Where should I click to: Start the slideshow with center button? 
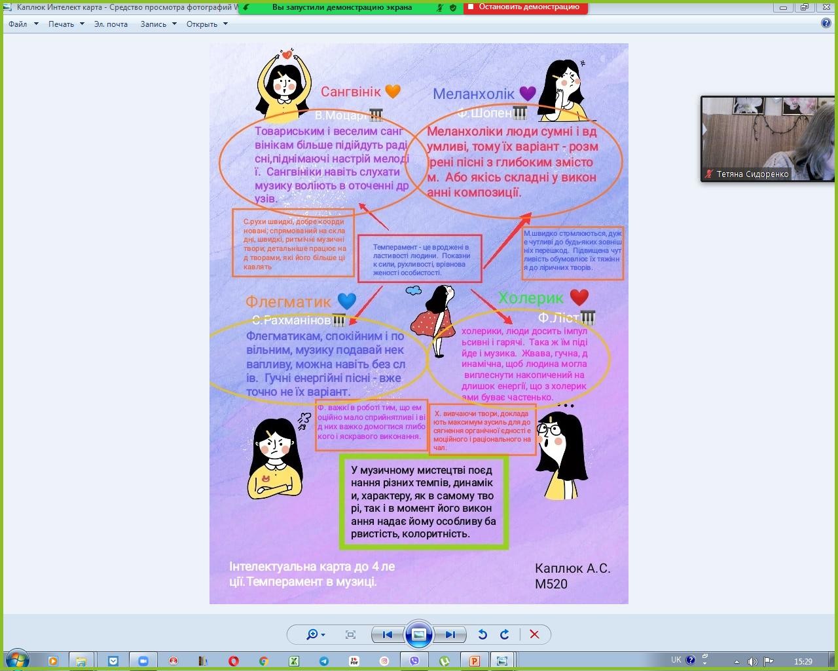(418, 634)
